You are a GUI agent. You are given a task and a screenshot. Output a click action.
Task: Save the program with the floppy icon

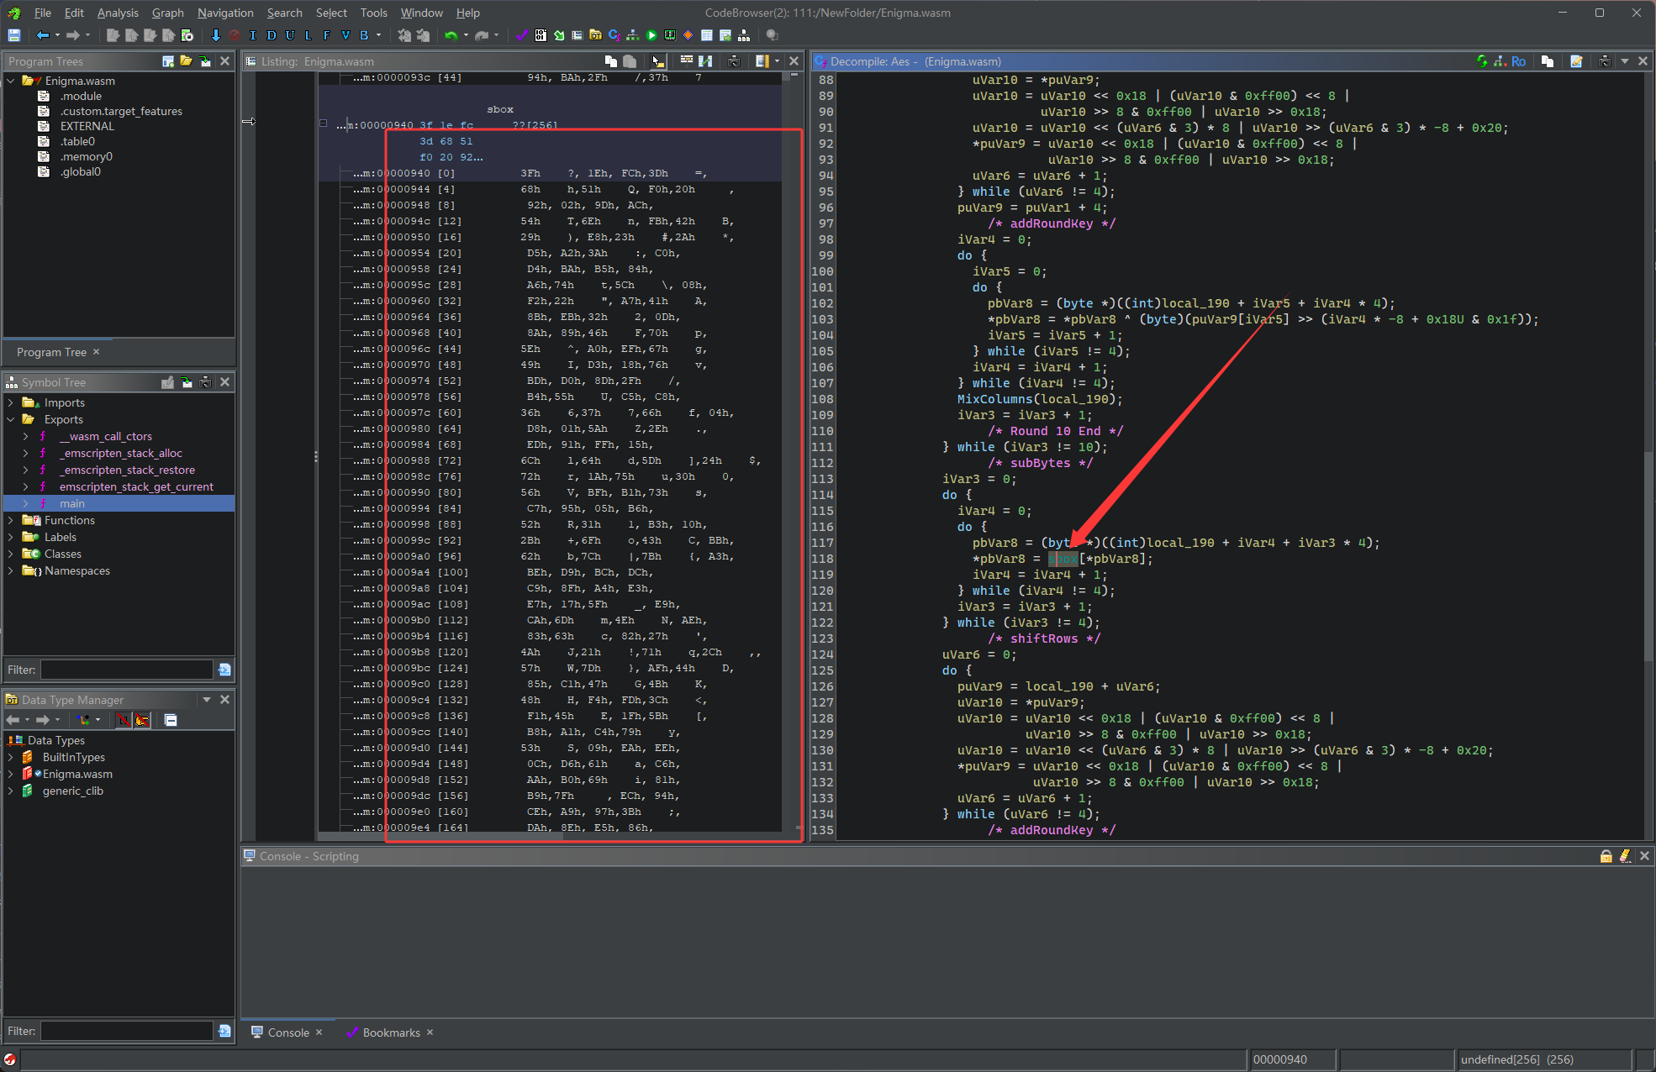[14, 35]
